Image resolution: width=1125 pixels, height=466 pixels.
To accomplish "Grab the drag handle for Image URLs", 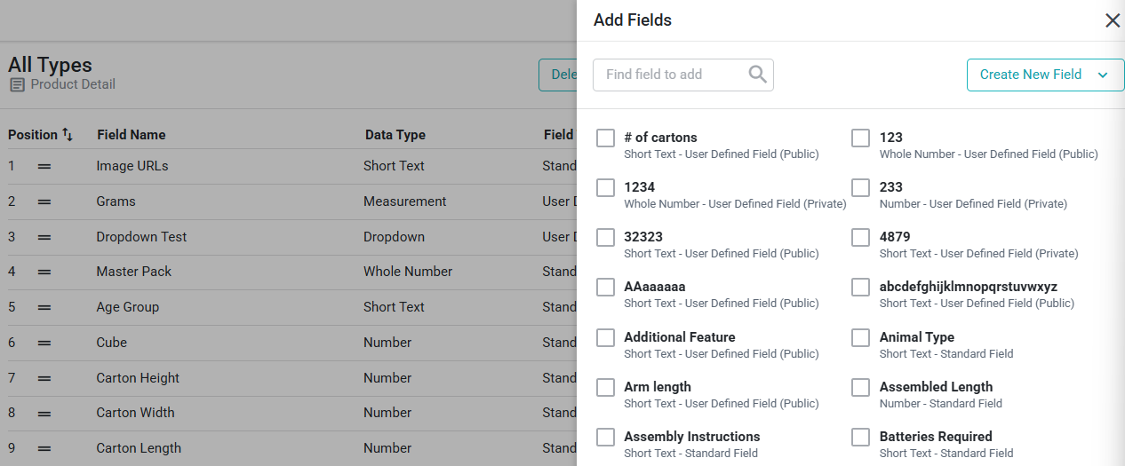I will click(44, 166).
